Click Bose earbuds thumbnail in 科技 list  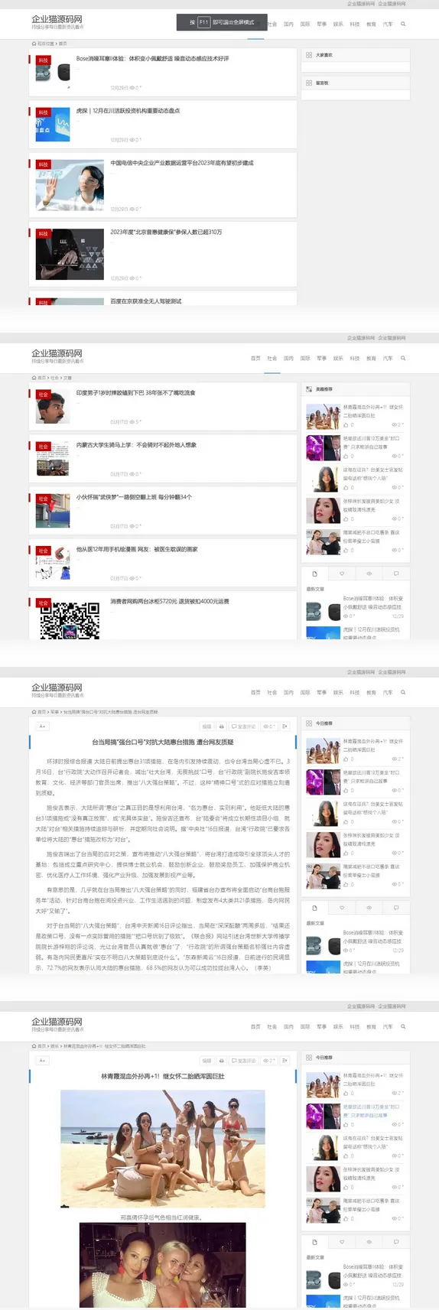[53, 73]
